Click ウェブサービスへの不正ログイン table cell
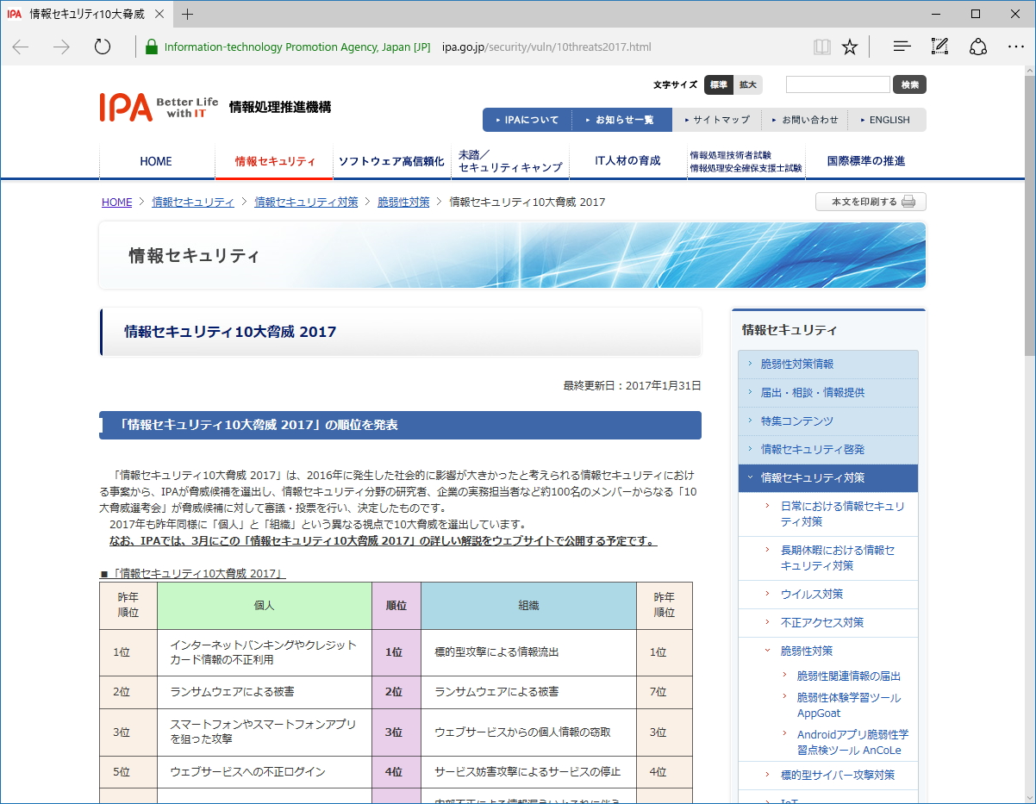The width and height of the screenshot is (1036, 804). [265, 772]
